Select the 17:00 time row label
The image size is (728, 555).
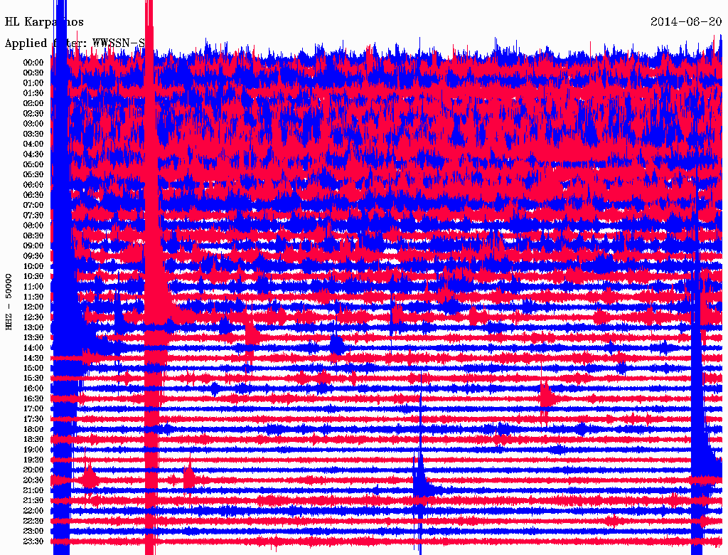[33, 409]
